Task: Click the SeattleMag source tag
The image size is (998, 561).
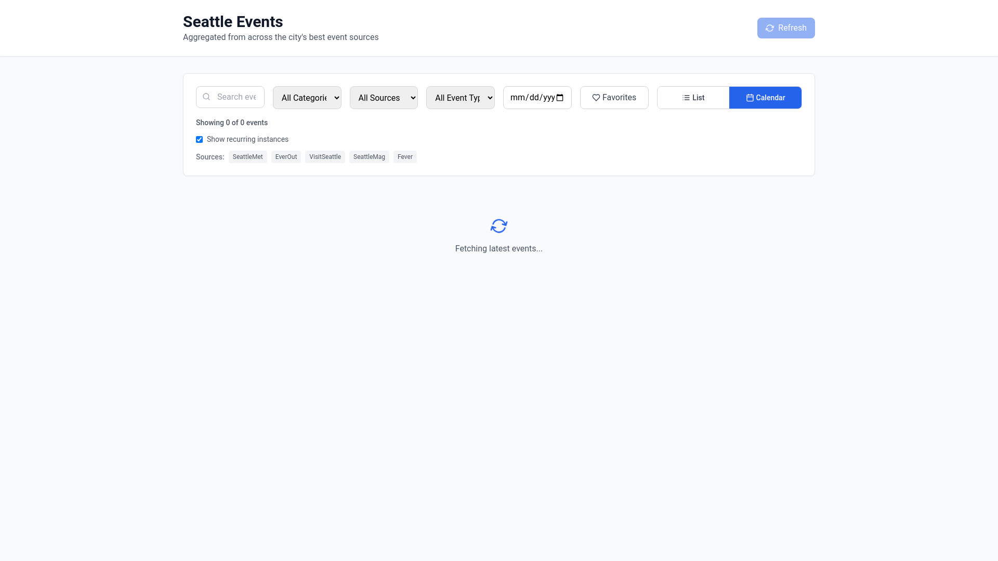Action: (x=369, y=157)
